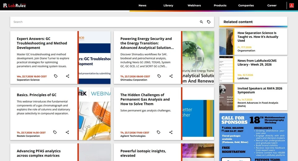Click the LabRulez logo
The width and height of the screenshot is (298, 161).
pos(15,5)
